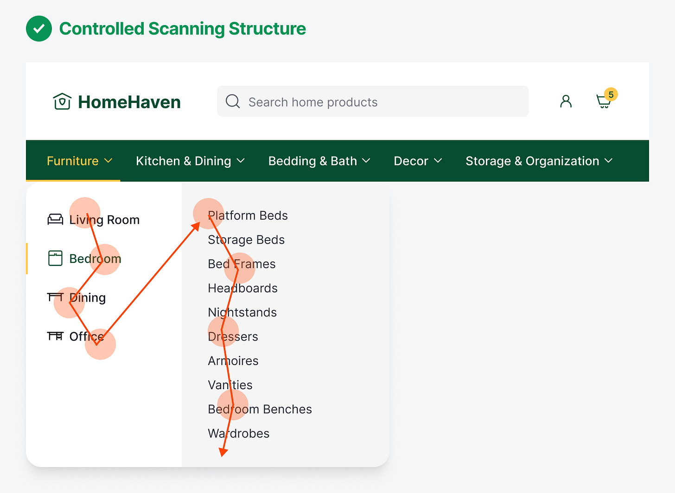Select the Bedroom Benches link

pos(260,409)
